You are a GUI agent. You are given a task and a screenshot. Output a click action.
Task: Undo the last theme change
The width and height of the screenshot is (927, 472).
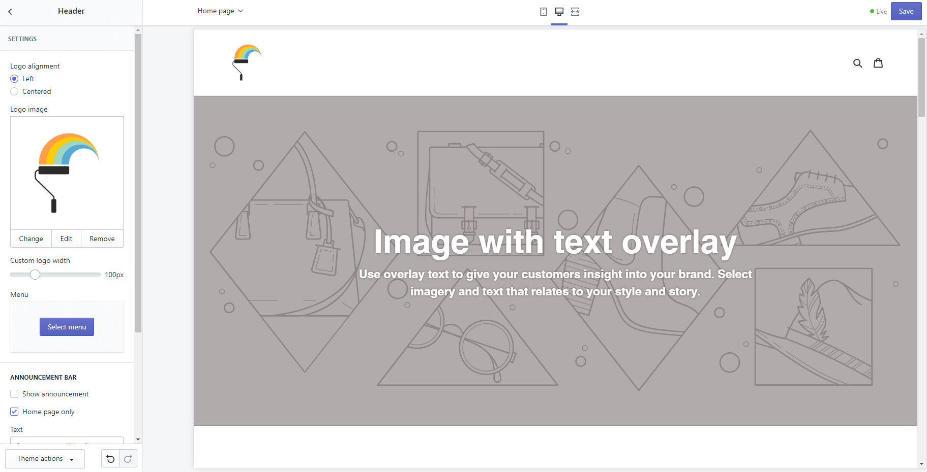(x=110, y=458)
